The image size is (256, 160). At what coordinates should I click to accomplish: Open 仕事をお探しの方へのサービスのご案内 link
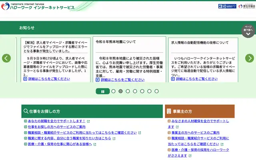56,127
